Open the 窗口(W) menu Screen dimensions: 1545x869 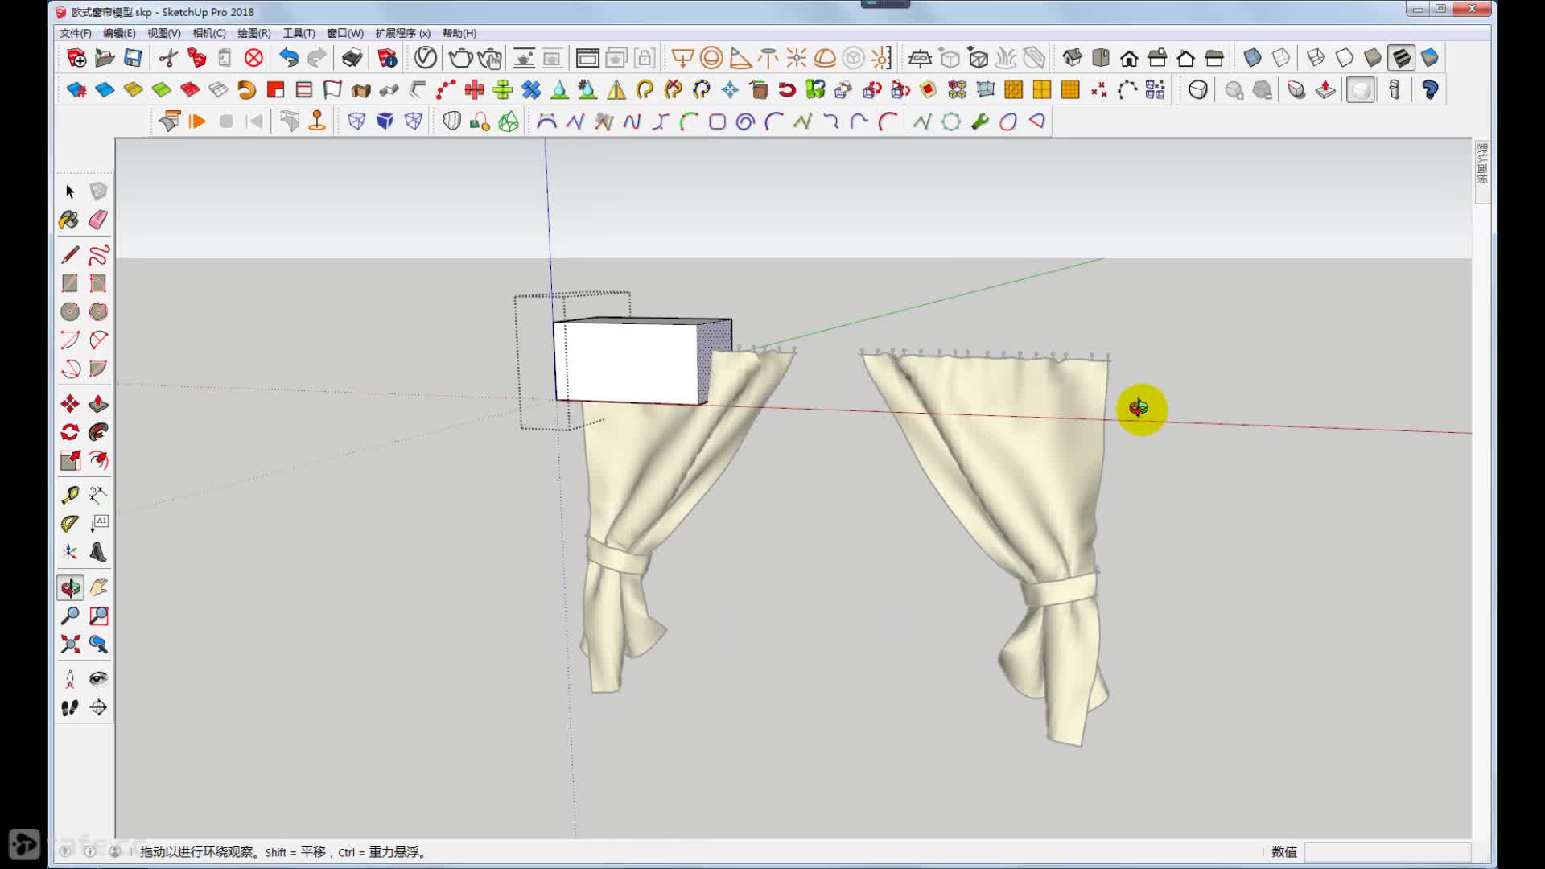344,33
